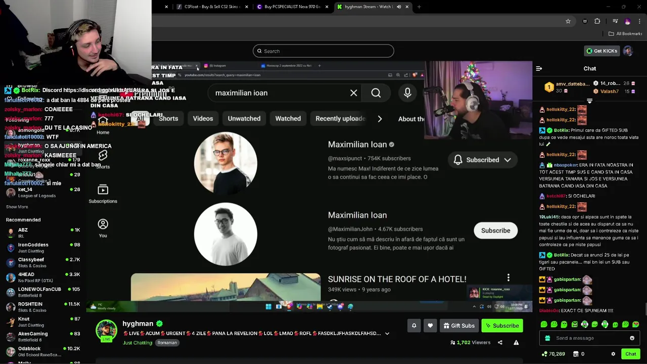Click the YouTube search magnifier button
The height and width of the screenshot is (364, 647).
(376, 93)
